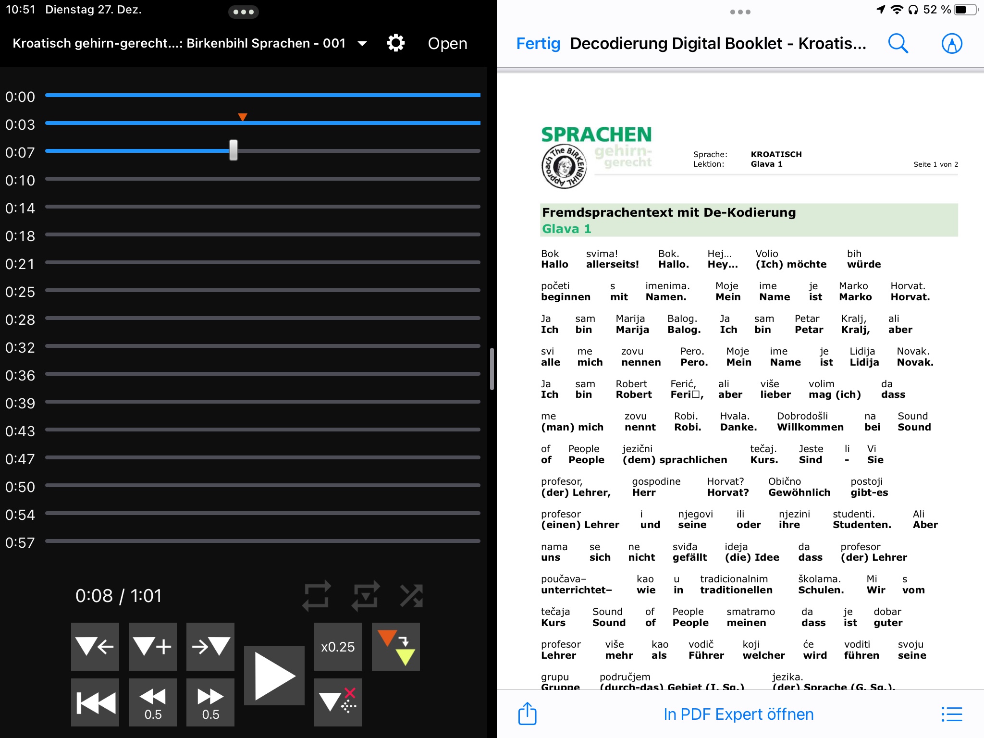Fast forward 0.5 seconds

pyautogui.click(x=210, y=702)
